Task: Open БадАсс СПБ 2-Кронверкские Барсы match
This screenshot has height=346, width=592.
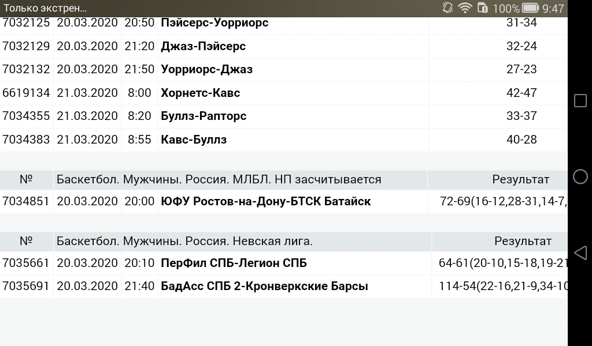Action: click(x=283, y=286)
